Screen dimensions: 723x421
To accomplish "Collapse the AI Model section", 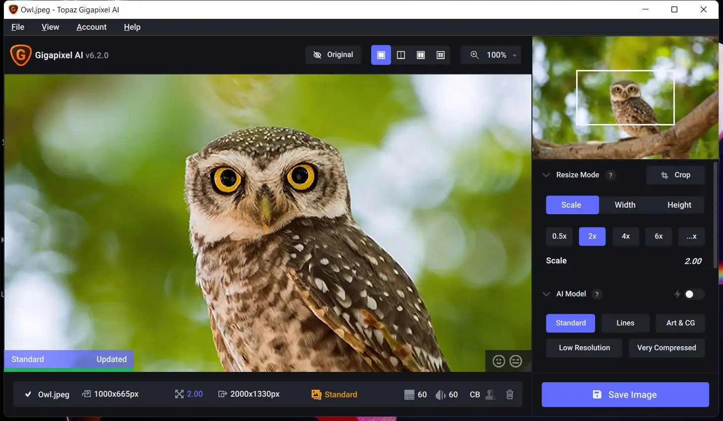I will tap(546, 294).
